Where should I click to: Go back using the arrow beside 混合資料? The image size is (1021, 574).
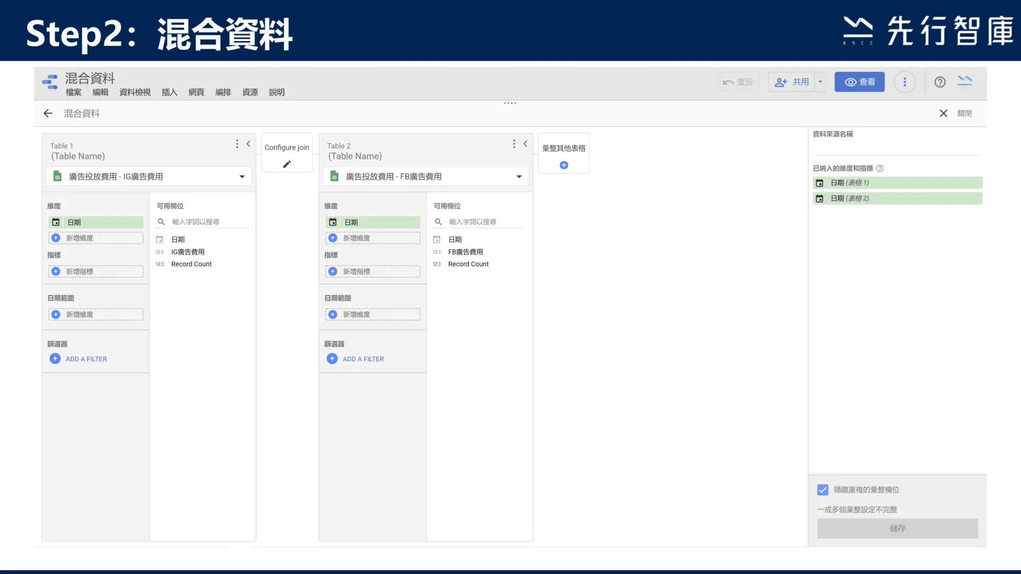pyautogui.click(x=48, y=113)
